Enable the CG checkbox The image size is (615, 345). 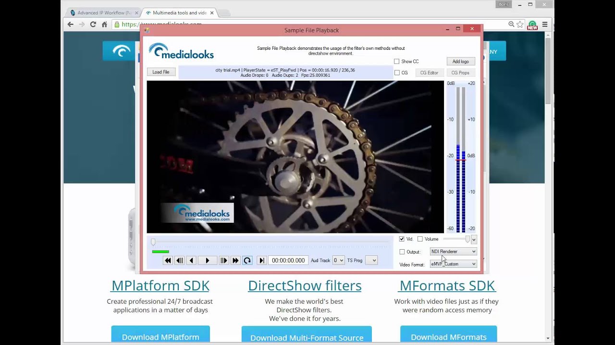tap(397, 73)
